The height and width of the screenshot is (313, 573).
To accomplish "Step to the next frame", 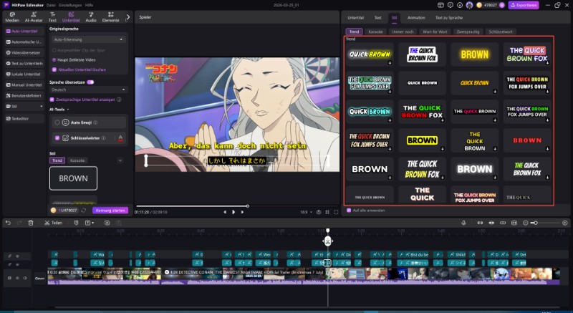I will coord(242,212).
